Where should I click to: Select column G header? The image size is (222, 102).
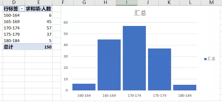84,2
